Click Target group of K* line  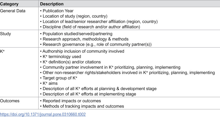point(59,78)
